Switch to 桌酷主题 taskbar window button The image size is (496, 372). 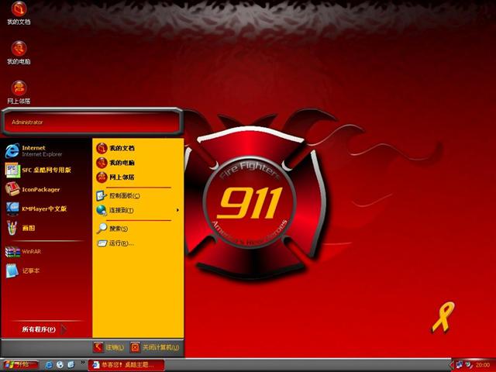pos(126,365)
